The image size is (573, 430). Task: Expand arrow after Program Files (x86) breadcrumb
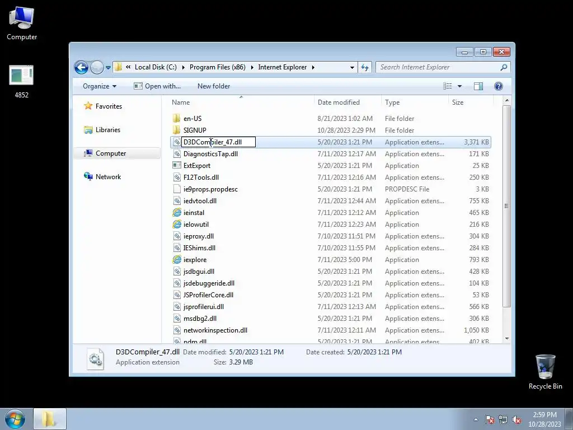click(252, 67)
